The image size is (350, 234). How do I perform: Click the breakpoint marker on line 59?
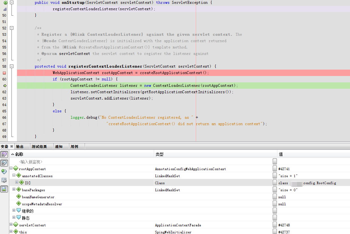point(4,73)
